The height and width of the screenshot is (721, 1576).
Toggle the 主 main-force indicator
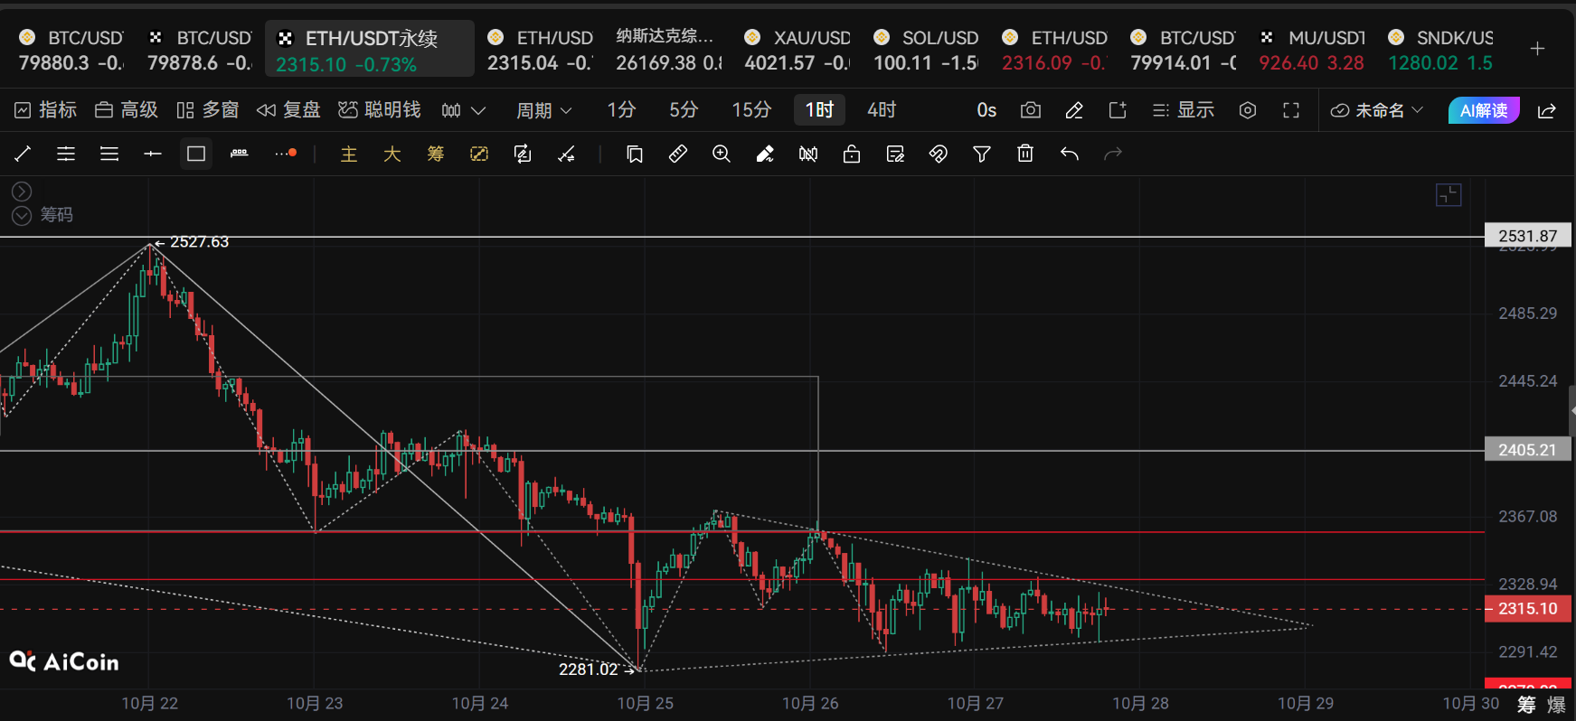tap(349, 154)
